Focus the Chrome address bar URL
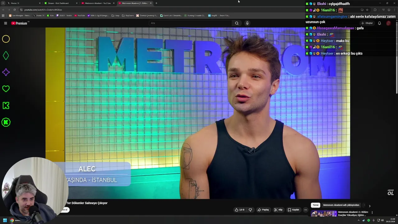The width and height of the screenshot is (398, 224). [43, 10]
